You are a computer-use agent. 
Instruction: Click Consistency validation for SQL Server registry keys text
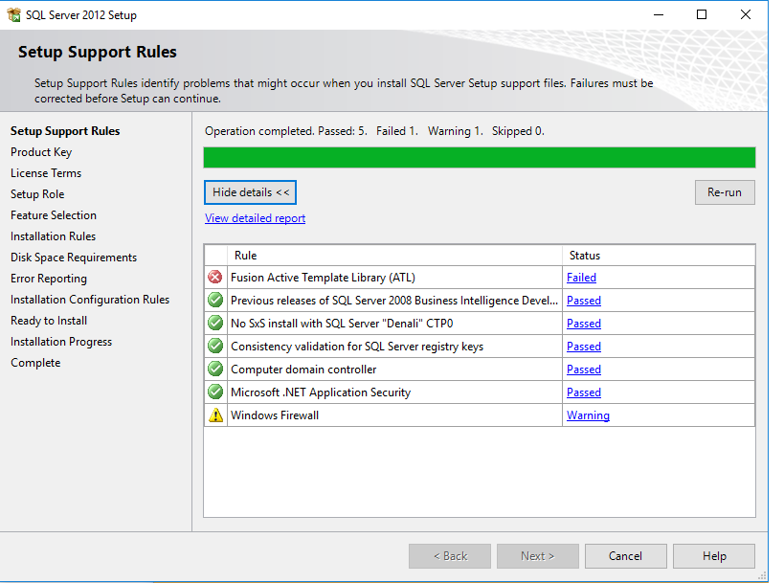357,347
